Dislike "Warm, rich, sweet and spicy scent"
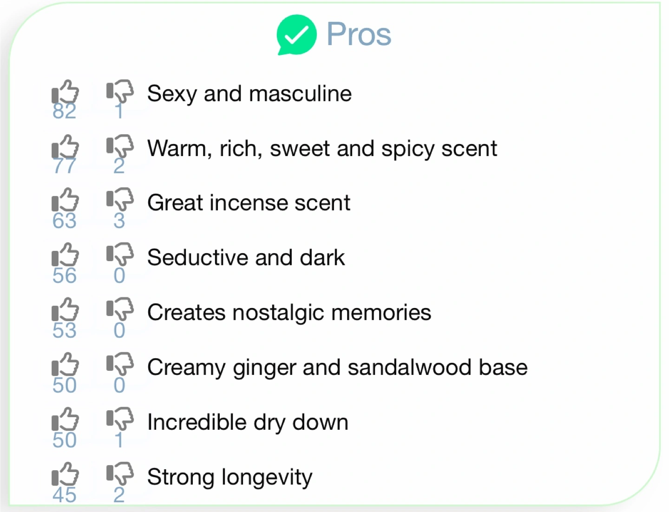The width and height of the screenshot is (669, 512). pyautogui.click(x=120, y=146)
